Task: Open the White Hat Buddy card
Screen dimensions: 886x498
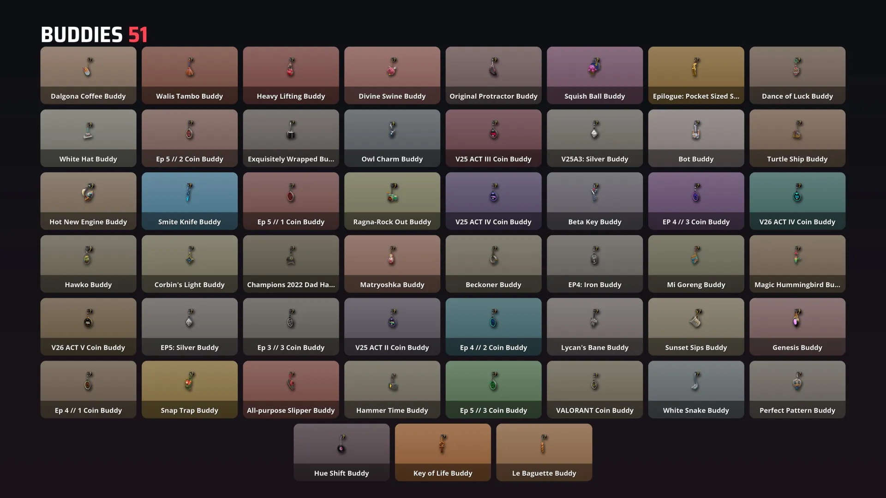Action: [x=88, y=138]
